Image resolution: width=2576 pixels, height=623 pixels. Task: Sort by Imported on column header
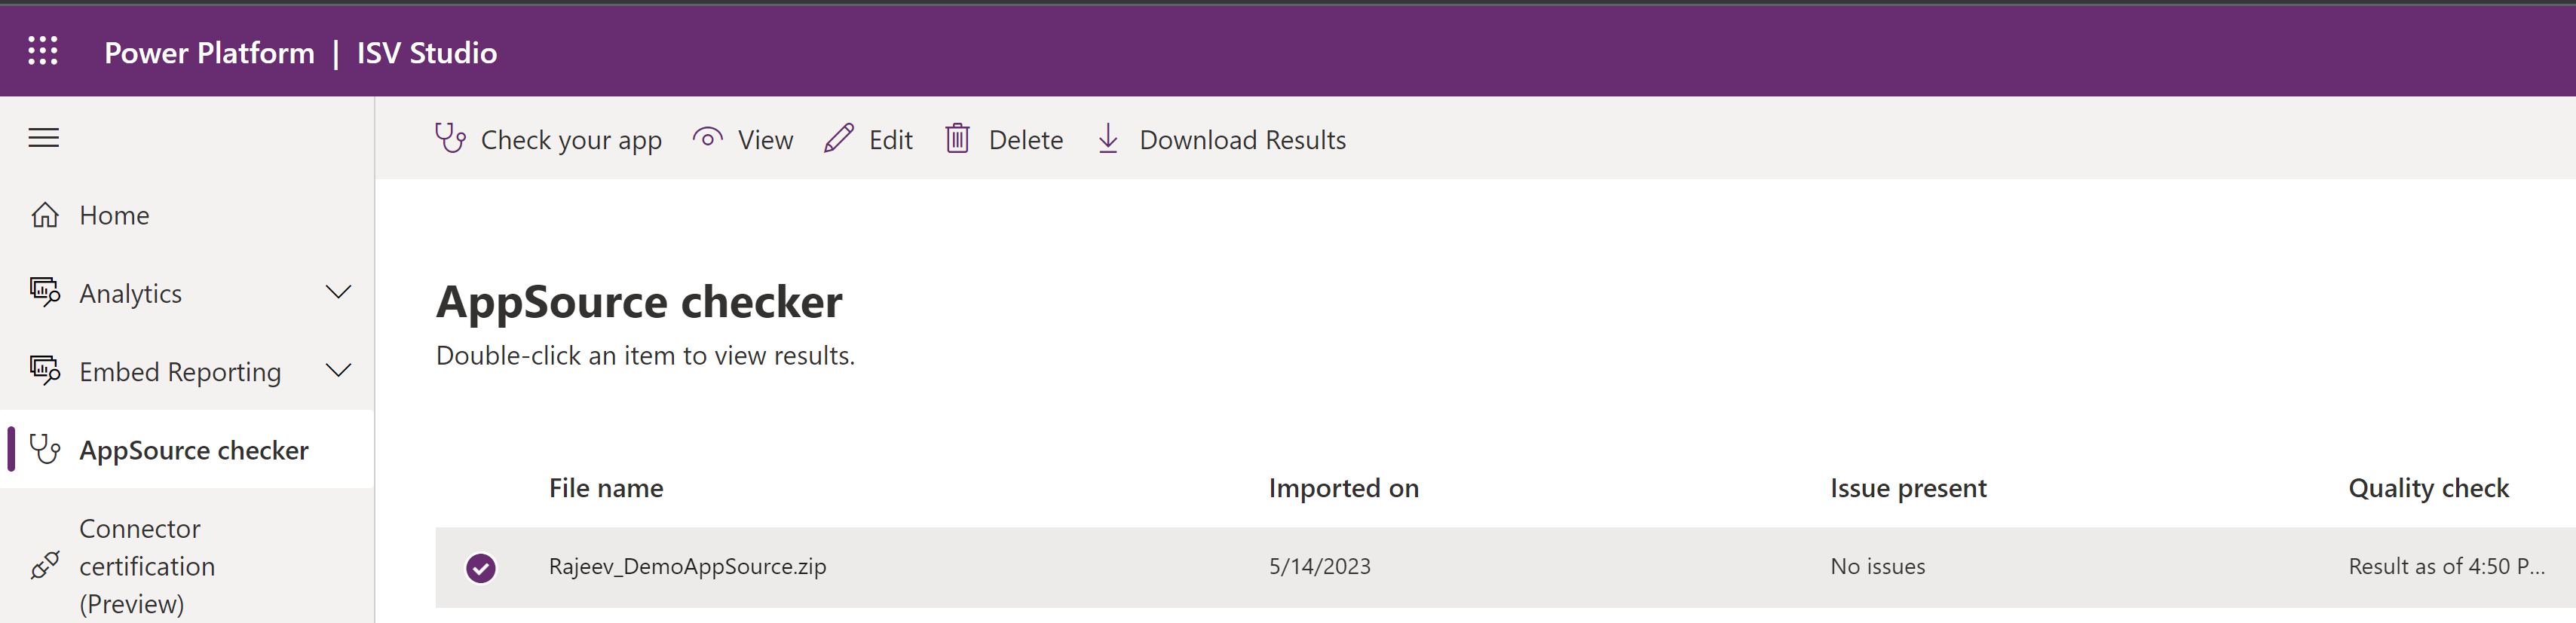(x=1343, y=488)
